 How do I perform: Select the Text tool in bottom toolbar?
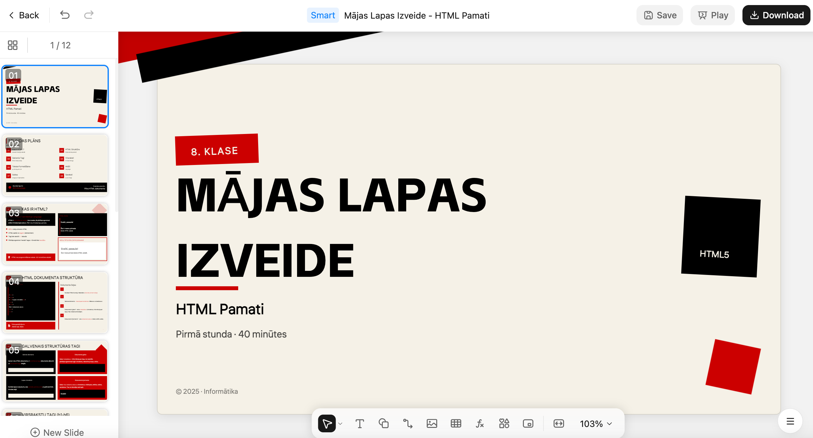[x=360, y=423]
